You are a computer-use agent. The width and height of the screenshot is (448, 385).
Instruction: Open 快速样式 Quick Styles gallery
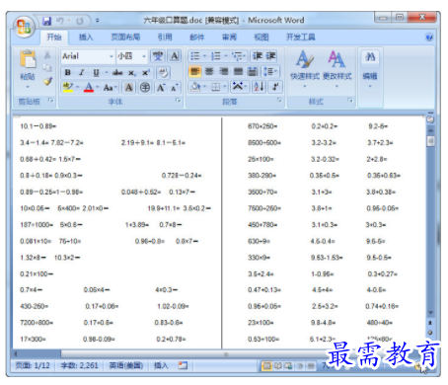pyautogui.click(x=305, y=68)
